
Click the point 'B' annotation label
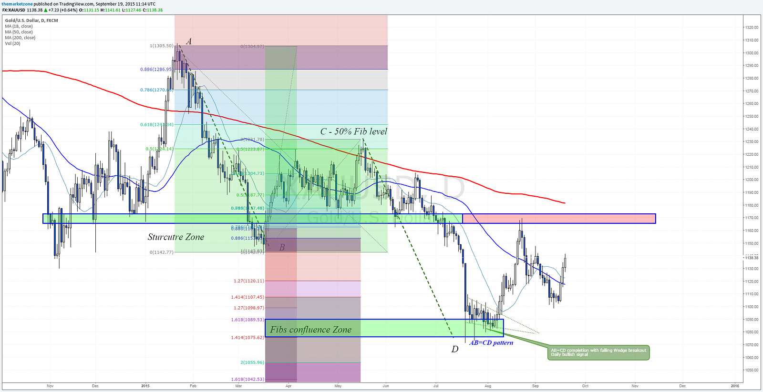pos(282,247)
